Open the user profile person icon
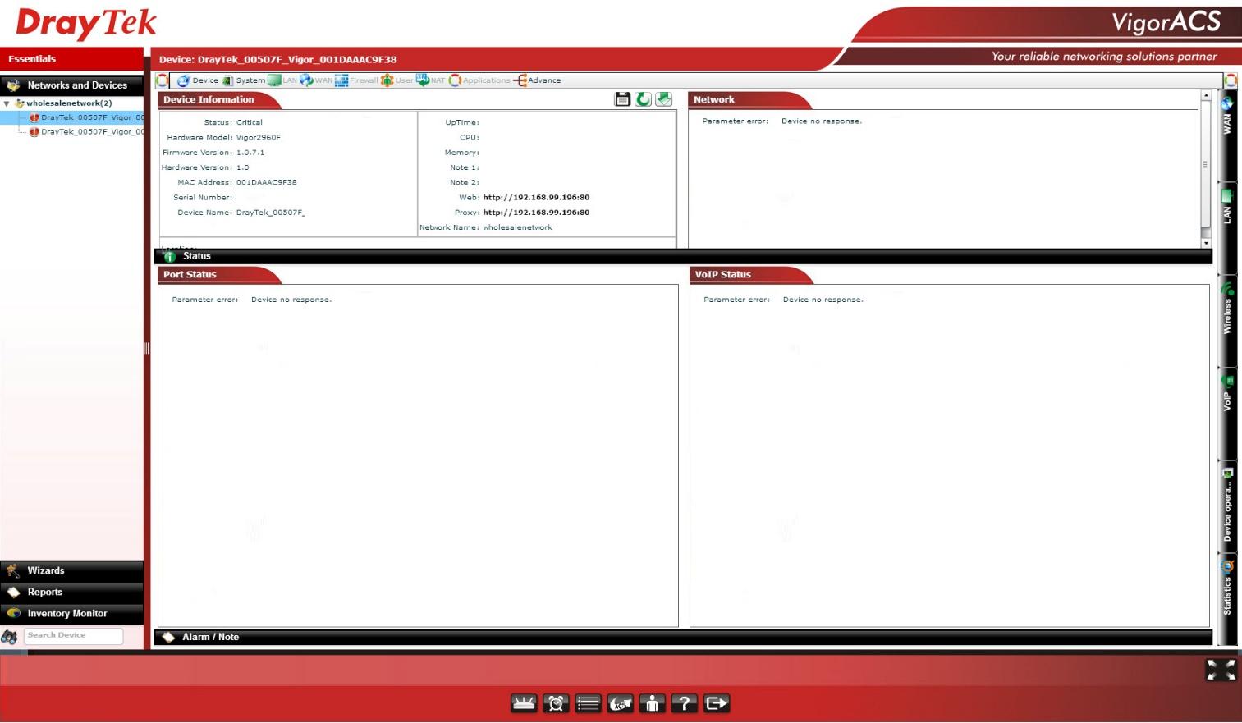This screenshot has width=1242, height=723. click(652, 703)
